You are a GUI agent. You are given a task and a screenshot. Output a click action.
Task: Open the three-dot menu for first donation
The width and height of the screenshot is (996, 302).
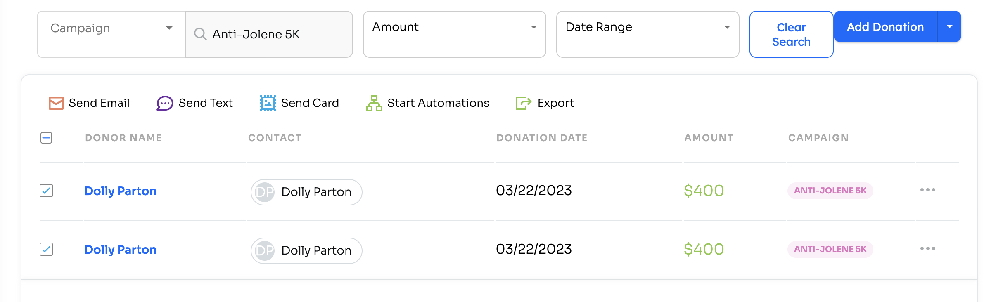pyautogui.click(x=927, y=190)
